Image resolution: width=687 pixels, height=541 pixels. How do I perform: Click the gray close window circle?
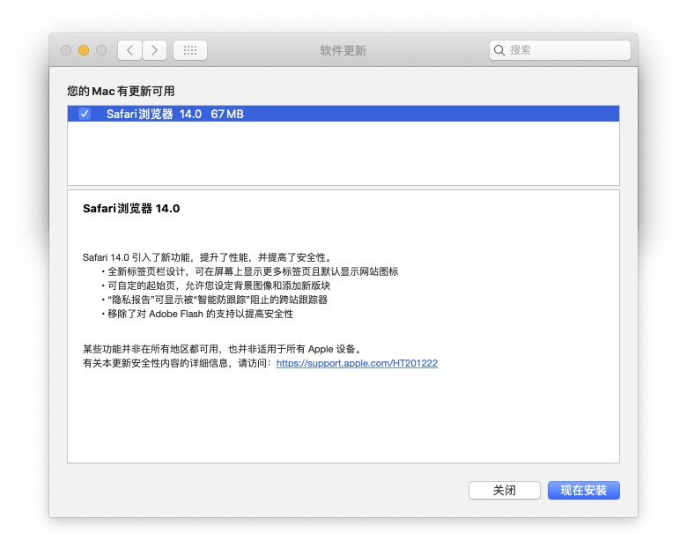point(66,50)
